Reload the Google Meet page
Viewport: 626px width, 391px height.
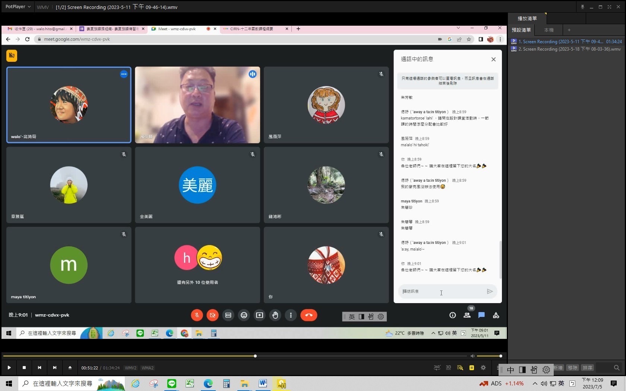coord(27,39)
